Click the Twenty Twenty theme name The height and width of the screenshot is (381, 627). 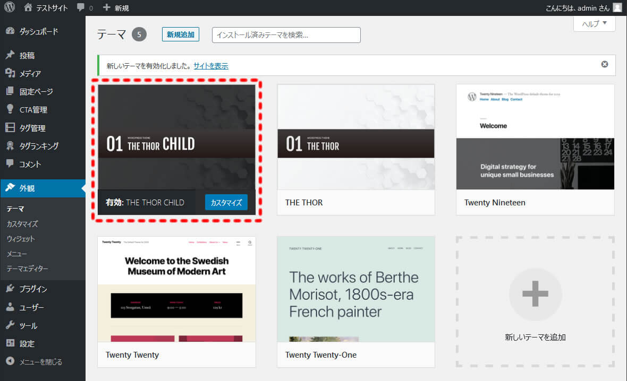coord(132,354)
